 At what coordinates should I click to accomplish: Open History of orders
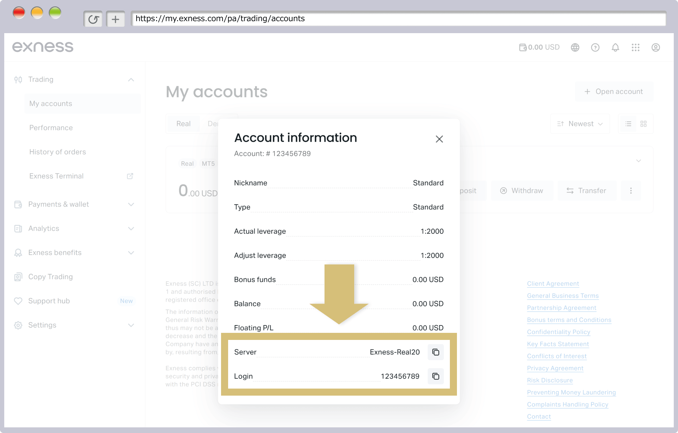[x=58, y=152]
